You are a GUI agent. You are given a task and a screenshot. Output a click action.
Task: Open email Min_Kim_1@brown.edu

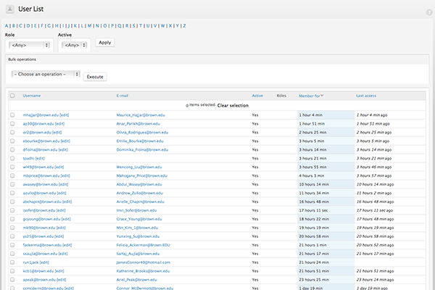(137, 228)
